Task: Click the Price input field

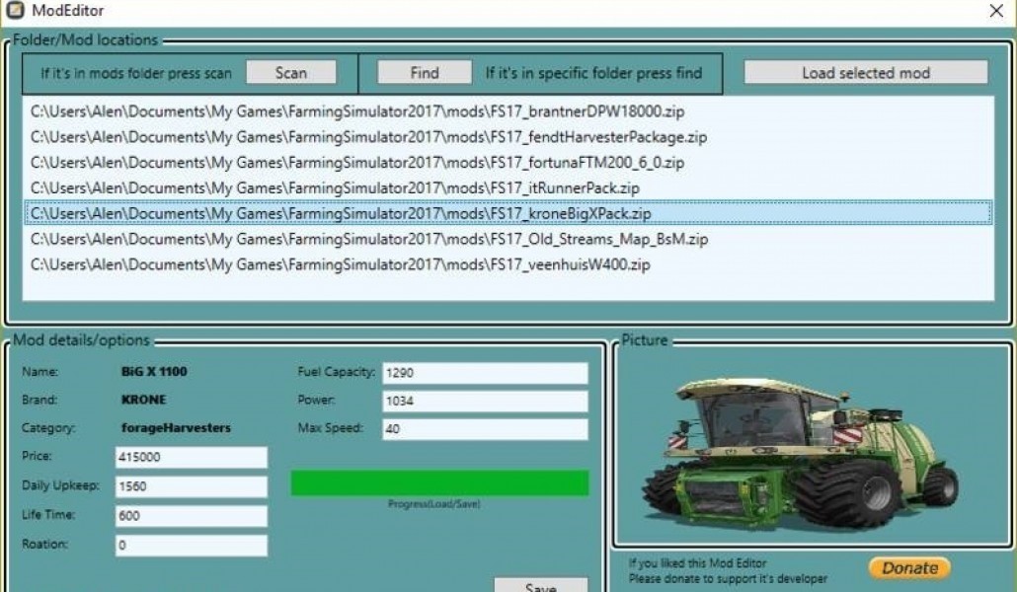Action: click(191, 458)
